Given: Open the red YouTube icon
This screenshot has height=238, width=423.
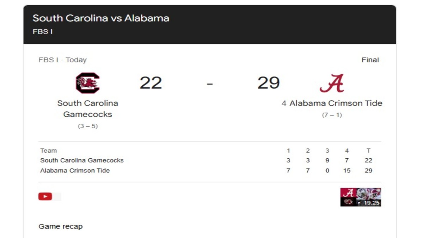Looking at the screenshot, I should click(45, 196).
